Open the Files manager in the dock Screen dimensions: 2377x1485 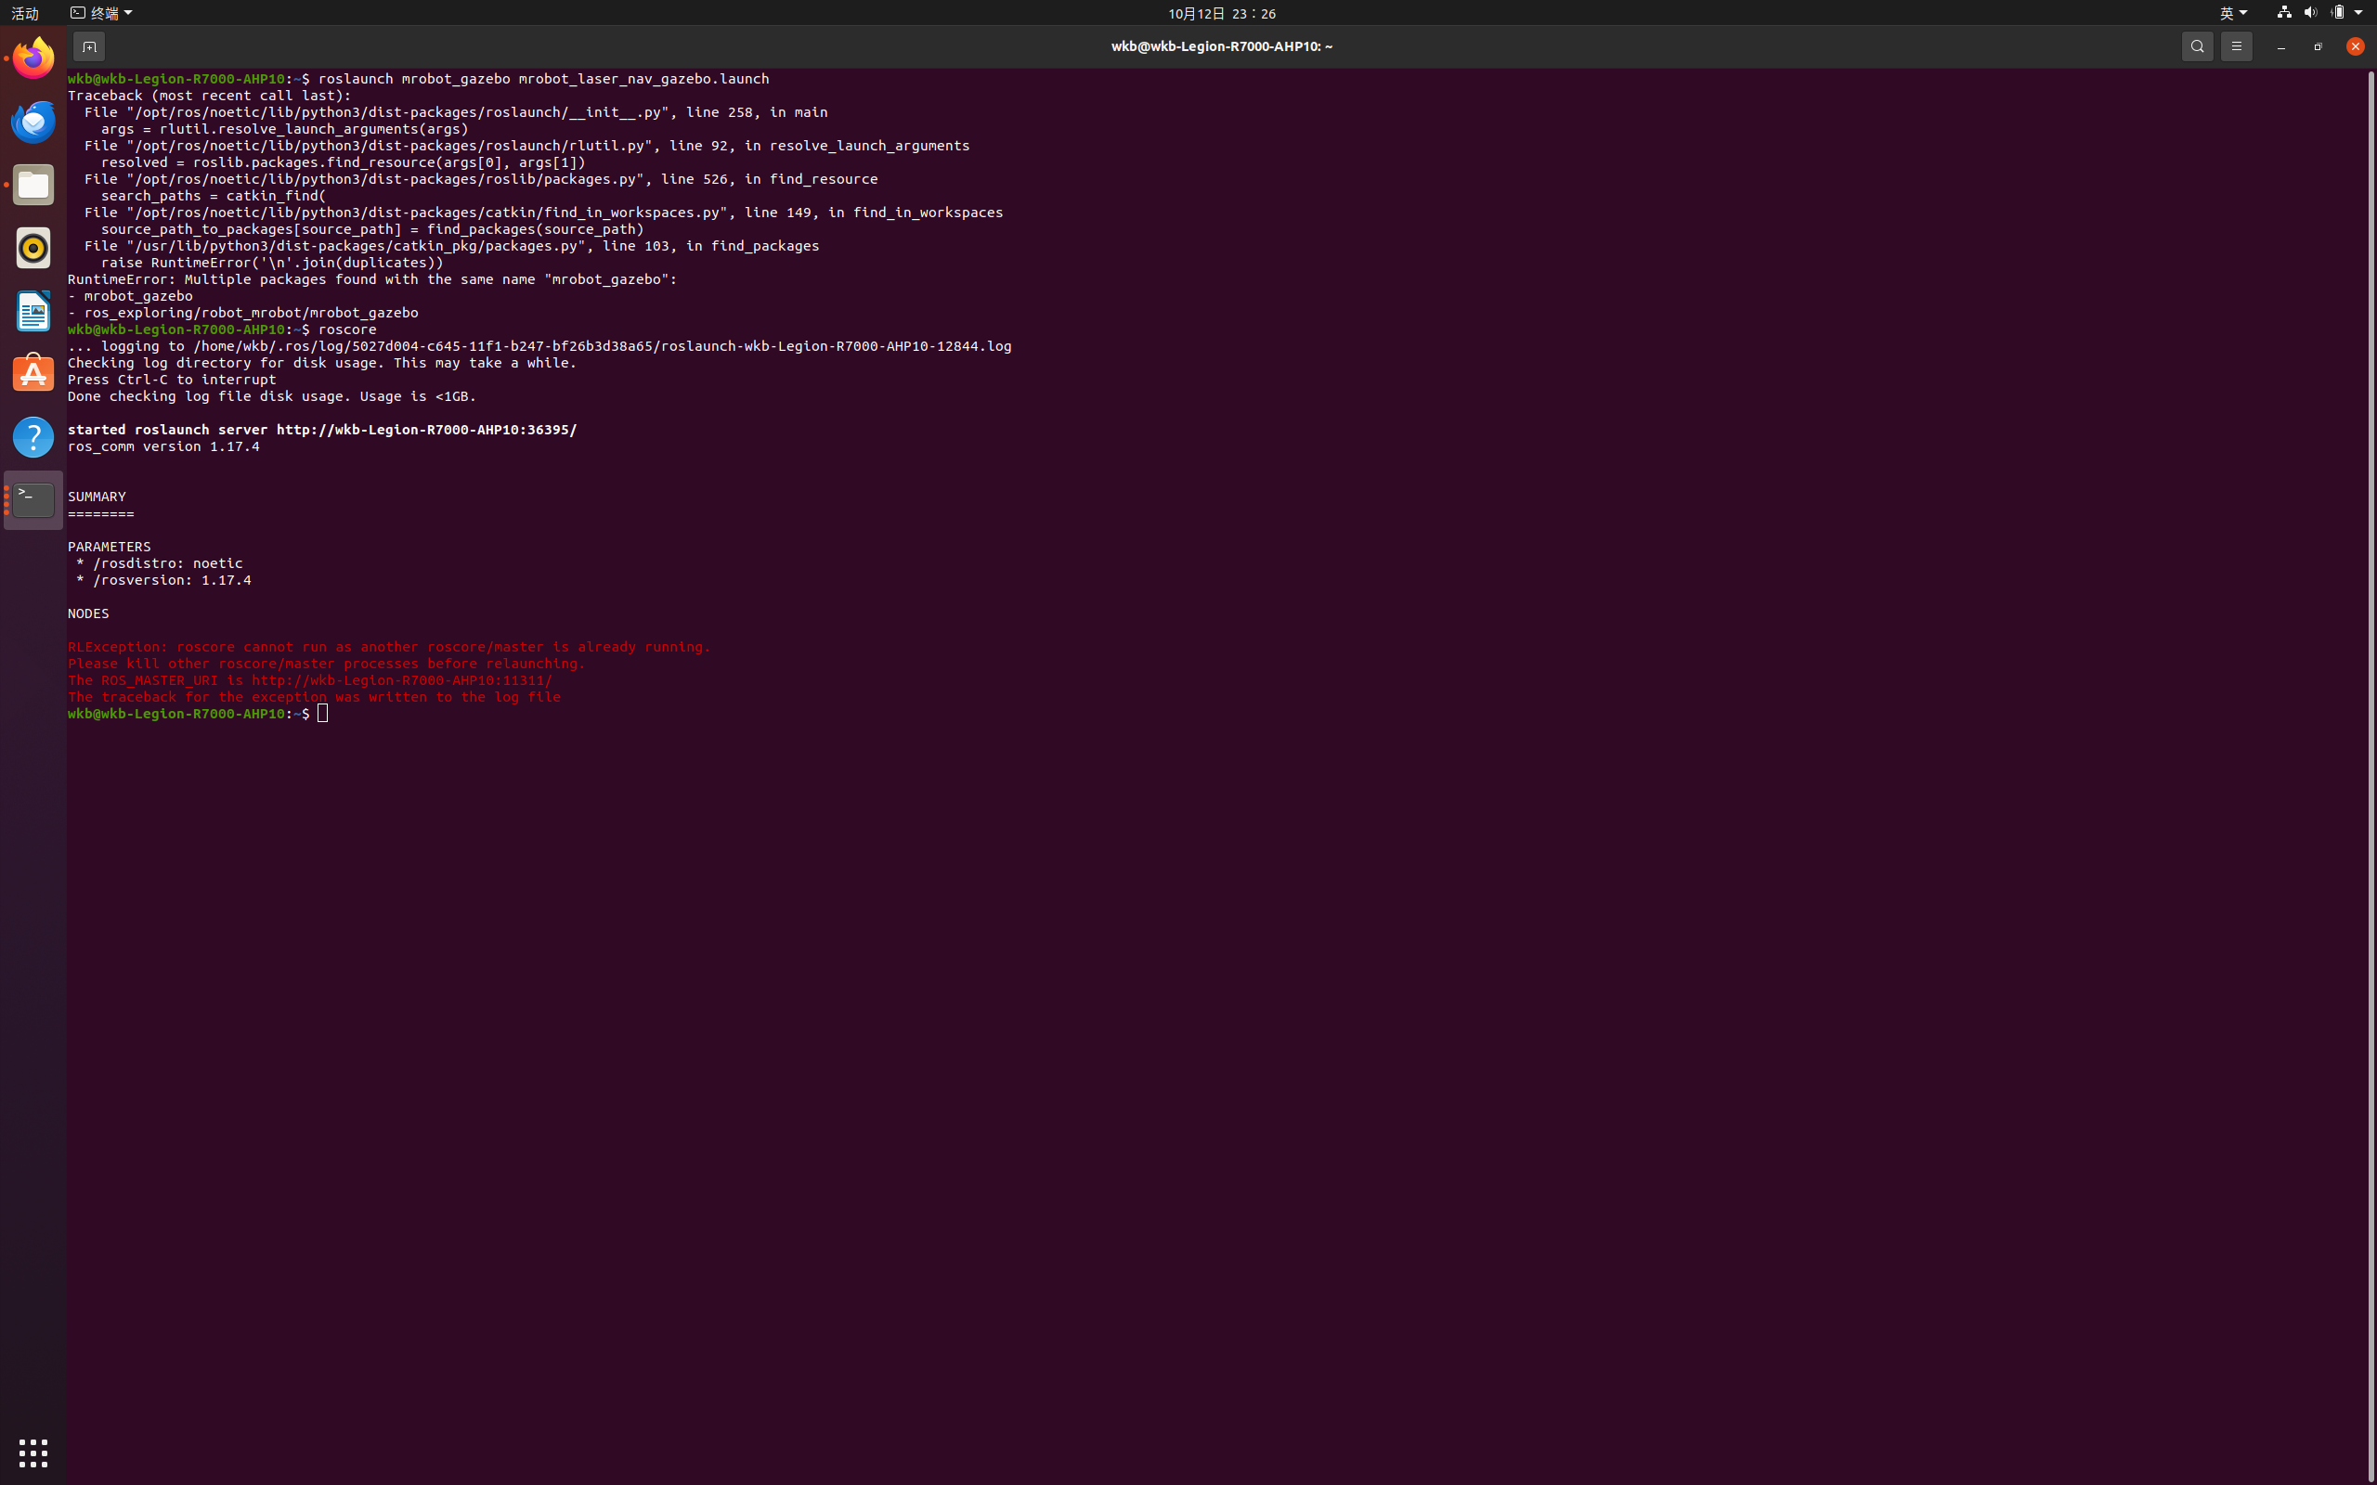(x=33, y=185)
